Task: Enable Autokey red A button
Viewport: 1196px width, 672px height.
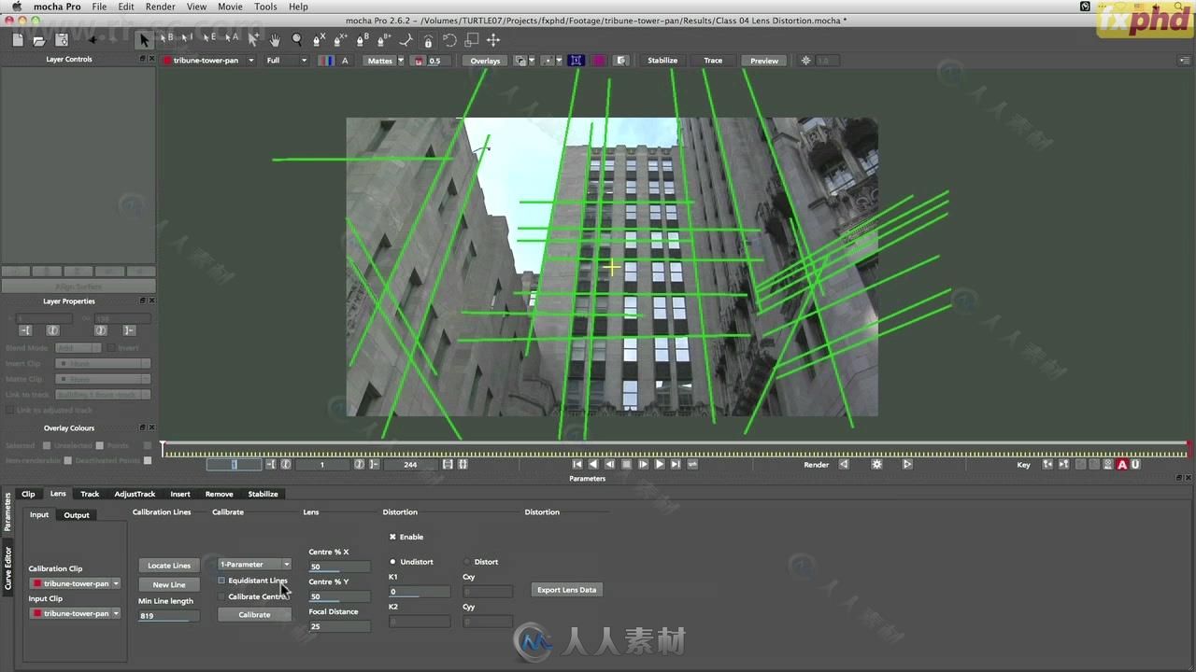Action: (x=1122, y=464)
